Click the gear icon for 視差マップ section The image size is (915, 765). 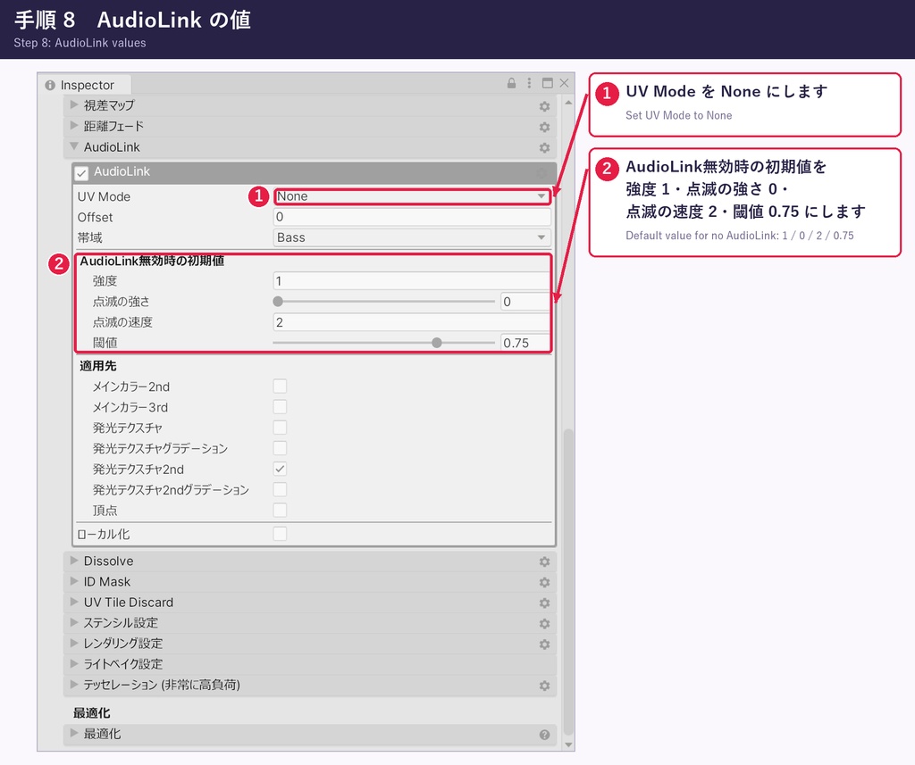coord(544,106)
